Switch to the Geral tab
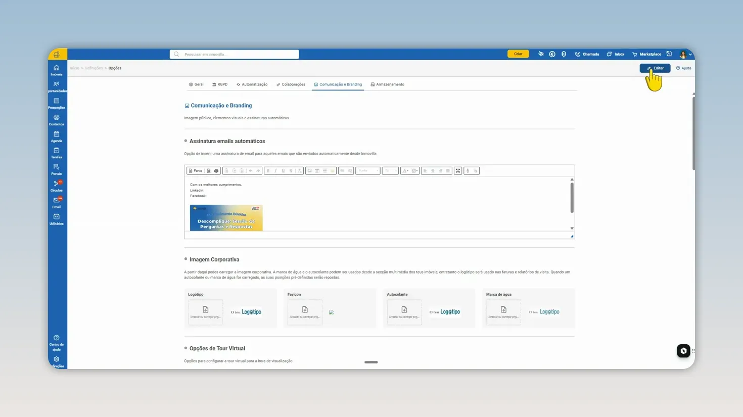The height and width of the screenshot is (417, 743). pos(196,84)
